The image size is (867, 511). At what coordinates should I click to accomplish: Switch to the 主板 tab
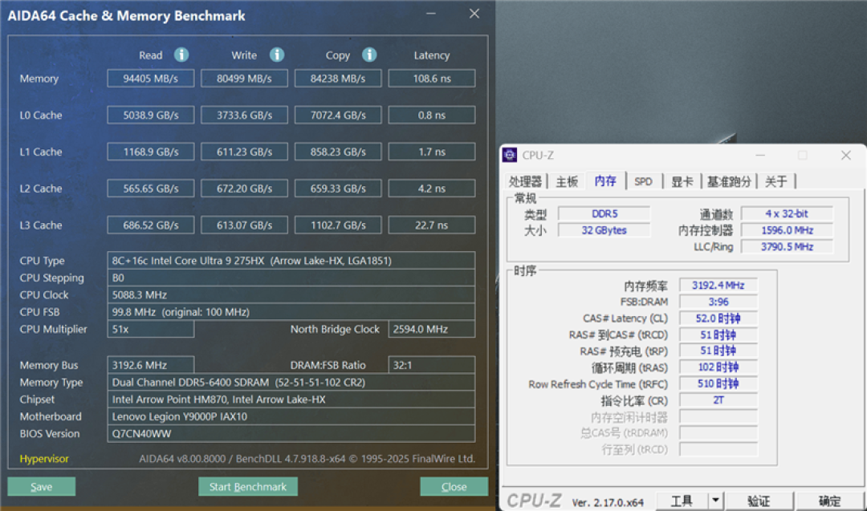[567, 182]
